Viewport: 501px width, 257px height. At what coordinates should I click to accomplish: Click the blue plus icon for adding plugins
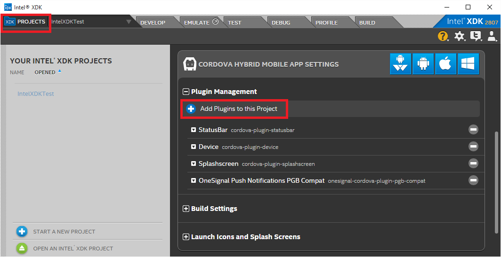click(x=191, y=109)
